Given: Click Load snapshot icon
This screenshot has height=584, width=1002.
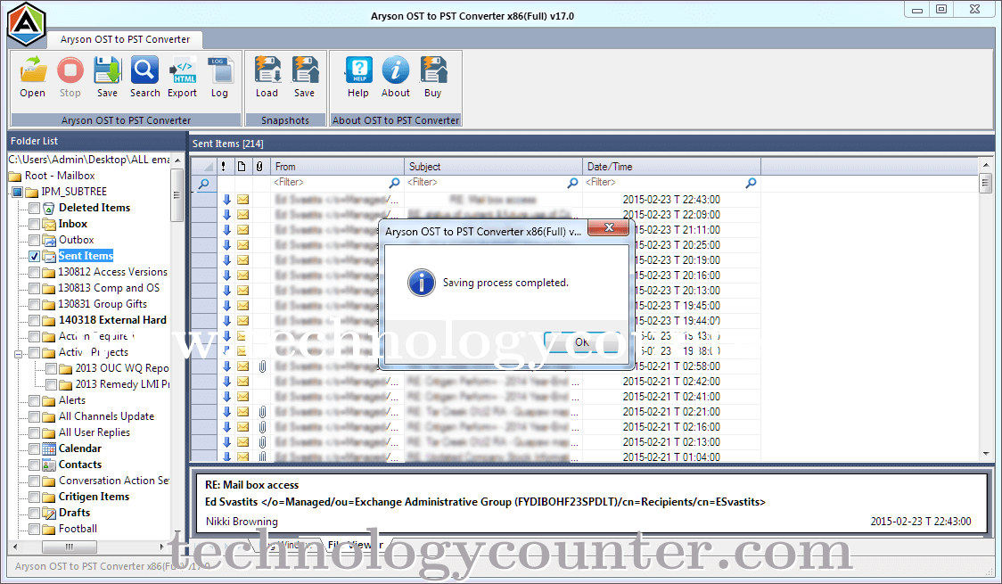Looking at the screenshot, I should click(x=267, y=70).
